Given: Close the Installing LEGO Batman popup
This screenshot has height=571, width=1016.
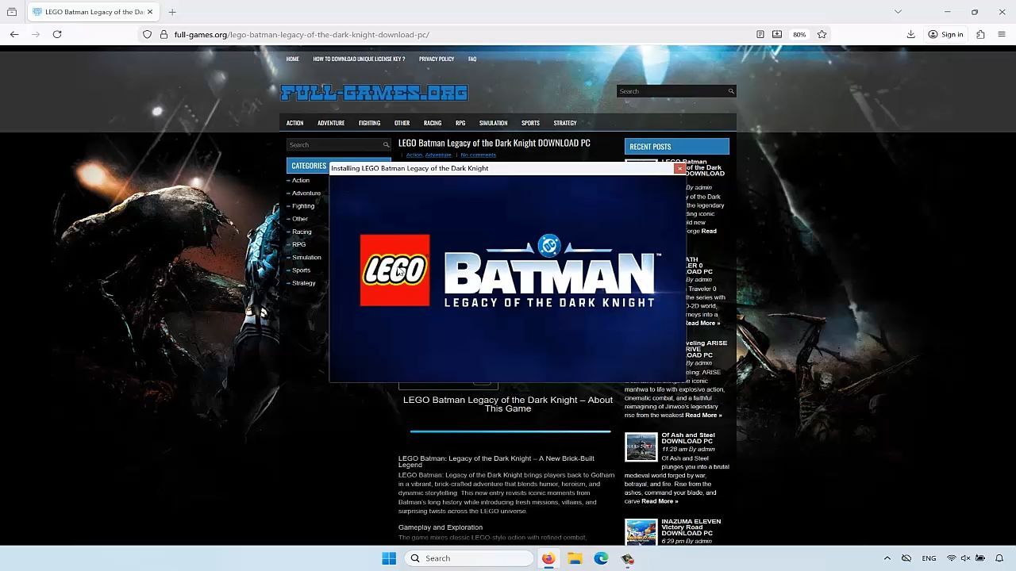Looking at the screenshot, I should 679,168.
